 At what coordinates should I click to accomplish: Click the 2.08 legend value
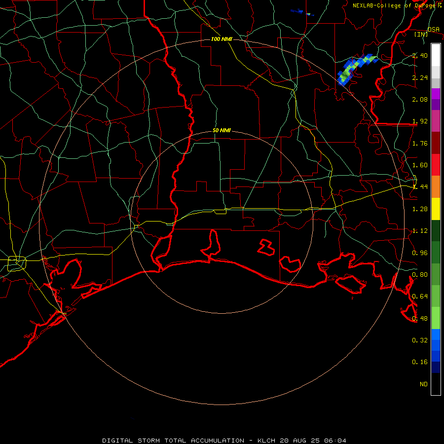click(x=420, y=99)
